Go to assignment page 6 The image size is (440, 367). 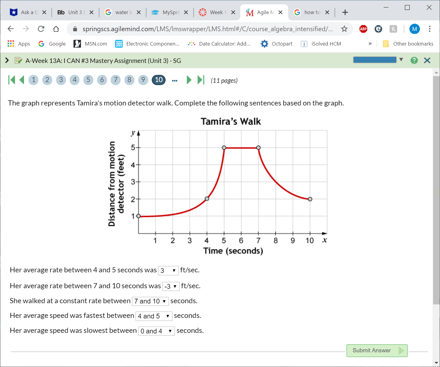coord(102,80)
